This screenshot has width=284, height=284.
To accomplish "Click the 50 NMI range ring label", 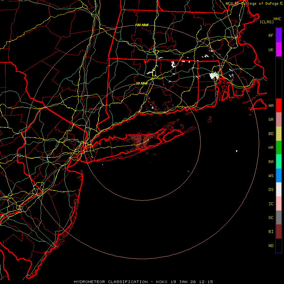I will 142,83.
